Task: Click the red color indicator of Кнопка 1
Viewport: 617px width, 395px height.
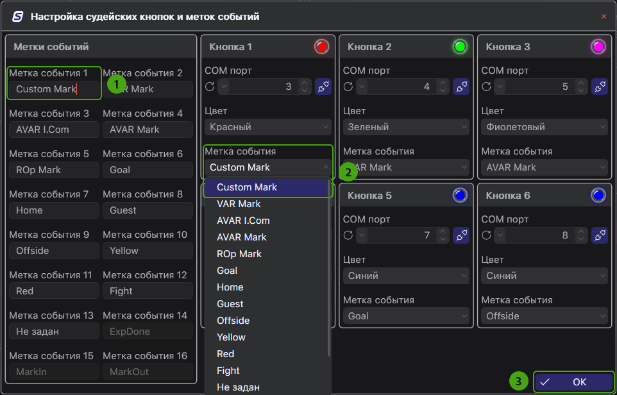Action: point(321,47)
